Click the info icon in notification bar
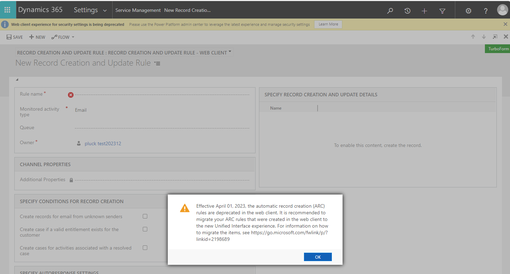The image size is (510, 274). tap(5, 24)
